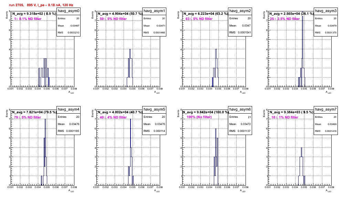The image size is (343, 197).
Task: Select the havg_asym2 stats box title
Action: pos(240,11)
